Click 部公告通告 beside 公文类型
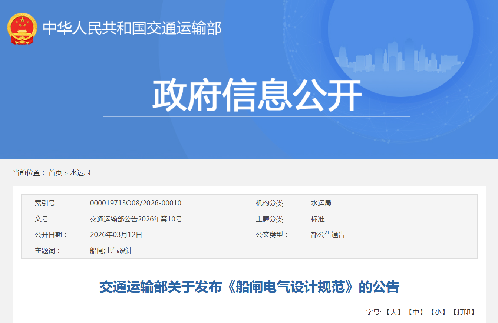Image resolution: width=498 pixels, height=323 pixels. click(x=328, y=235)
